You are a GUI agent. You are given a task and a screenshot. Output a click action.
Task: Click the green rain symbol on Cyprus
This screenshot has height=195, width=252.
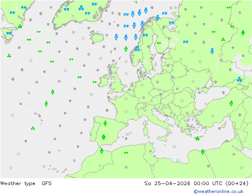pyautogui.click(x=198, y=138)
